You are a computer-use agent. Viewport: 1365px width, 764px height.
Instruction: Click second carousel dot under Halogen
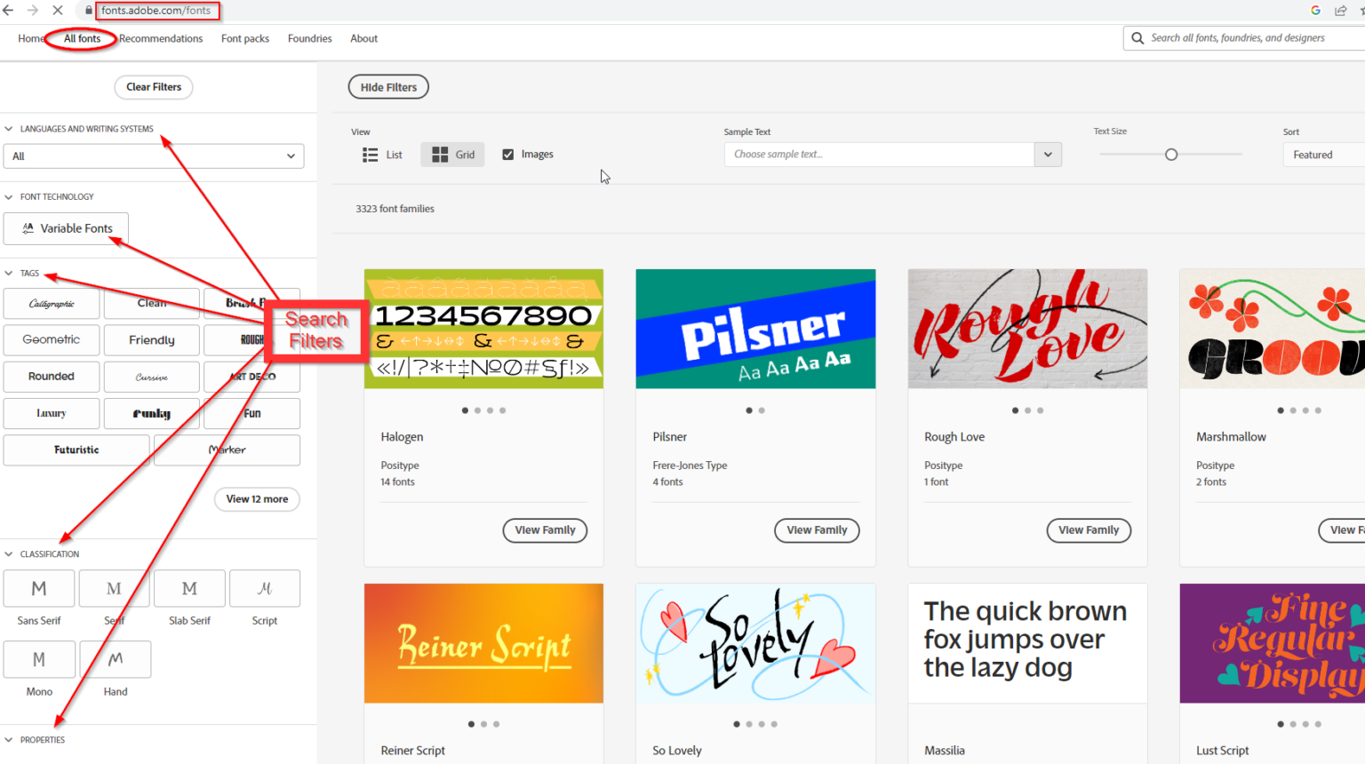click(477, 410)
